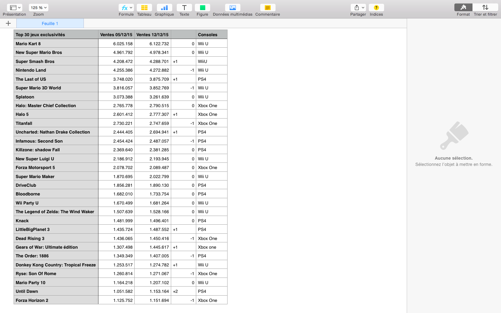Select Donkey Kong Country: Tropical Freeze cell
501x313 pixels.
(56, 265)
